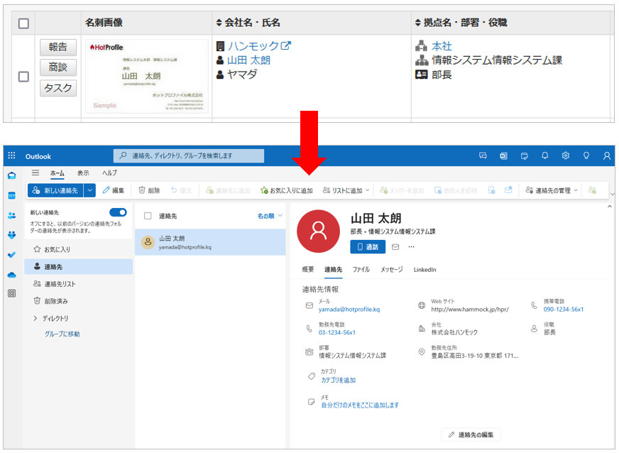Image resolution: width=619 pixels, height=453 pixels.
Task: Click the 新しい連絡先 button
Action: pos(55,190)
